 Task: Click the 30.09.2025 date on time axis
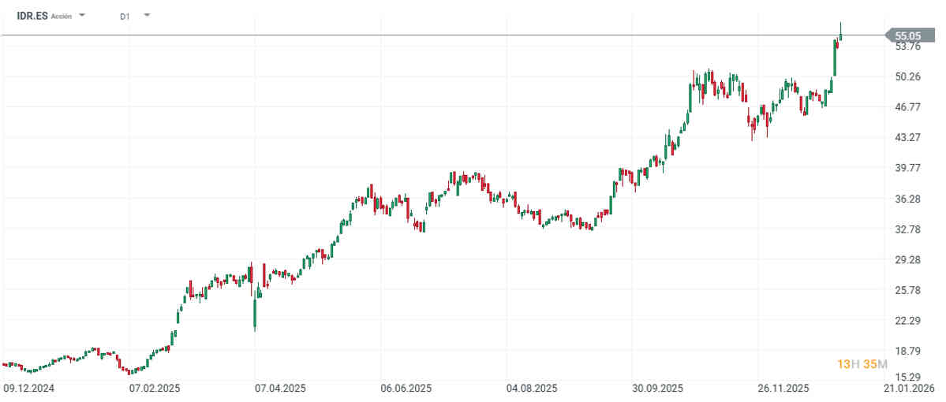click(x=657, y=389)
